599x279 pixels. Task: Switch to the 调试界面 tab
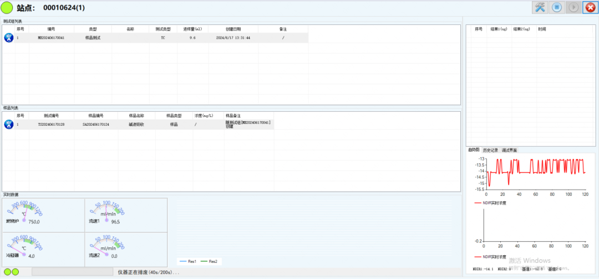[x=509, y=150]
